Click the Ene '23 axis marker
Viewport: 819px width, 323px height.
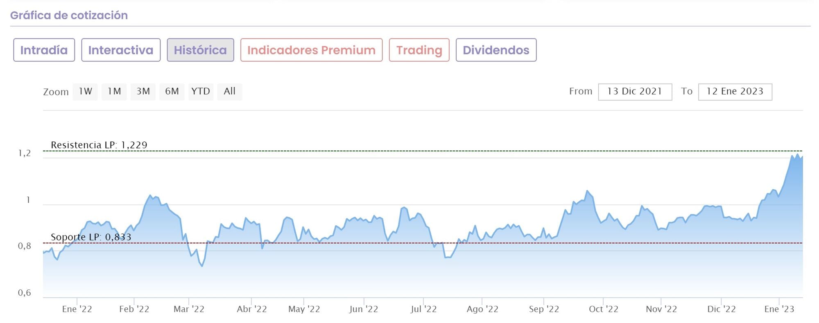click(x=779, y=309)
